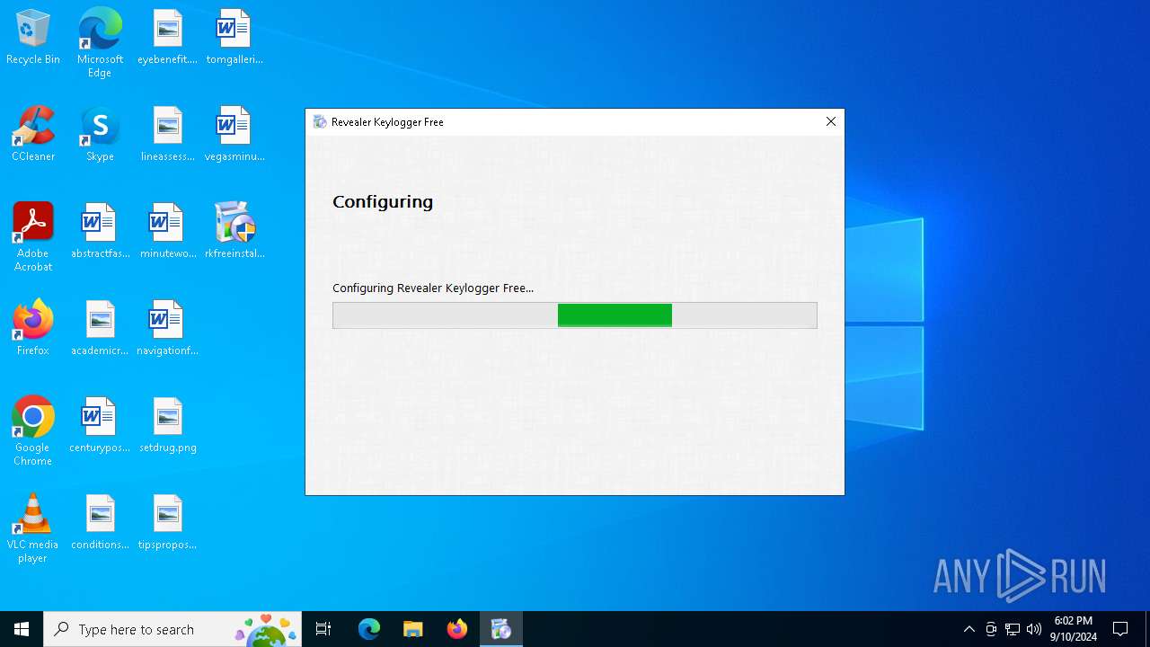Select the eyebenefit image file icon

[167, 38]
